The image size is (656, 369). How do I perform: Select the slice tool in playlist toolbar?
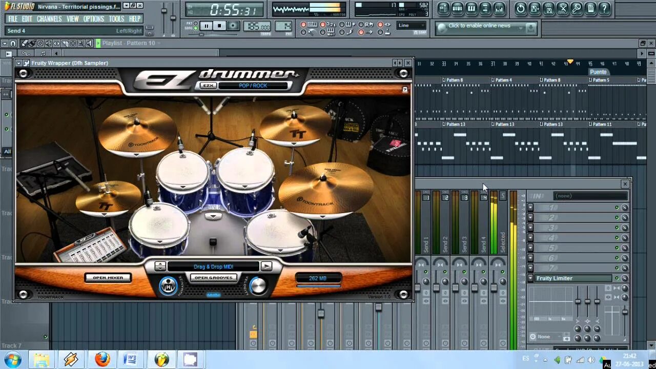(65, 44)
